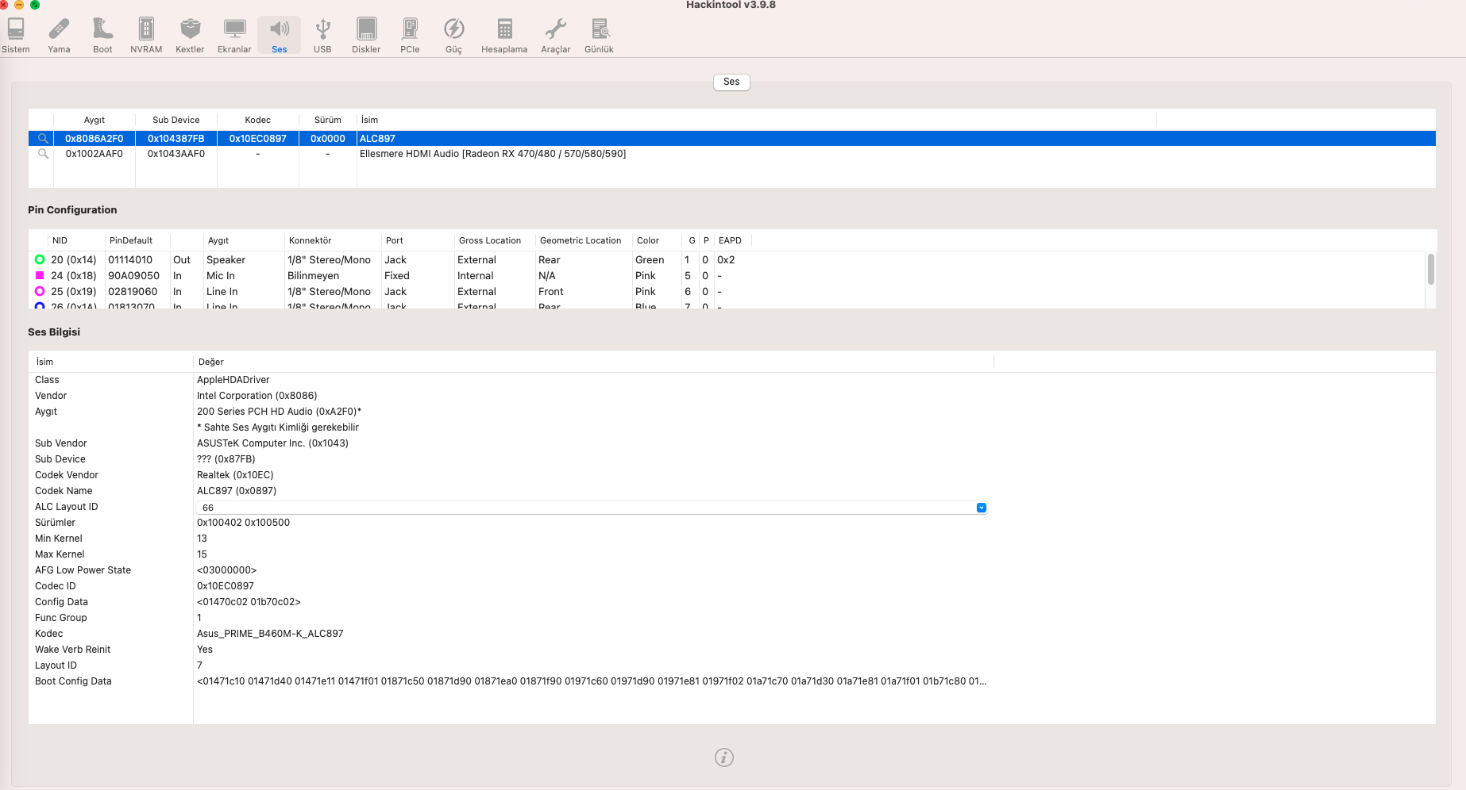Sort pins by PinDefault column header
Image resolution: width=1466 pixels, height=790 pixels.
click(131, 240)
